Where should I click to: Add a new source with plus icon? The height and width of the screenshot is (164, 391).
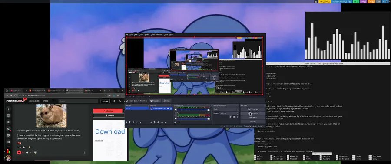coord(151,122)
